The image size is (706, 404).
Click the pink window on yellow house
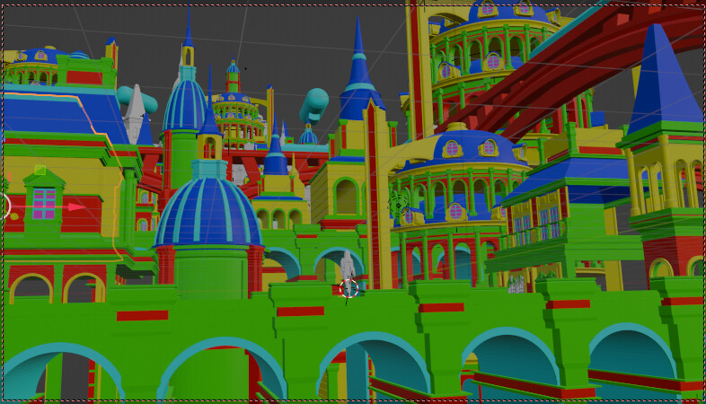coord(44,203)
